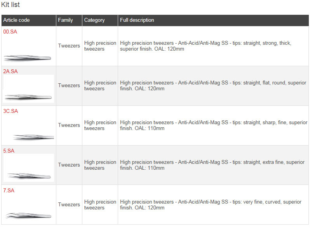Image resolution: width=310 pixels, height=232 pixels.
Task: Select Tweezers family cell in 3C.SA row
Action: [69, 125]
